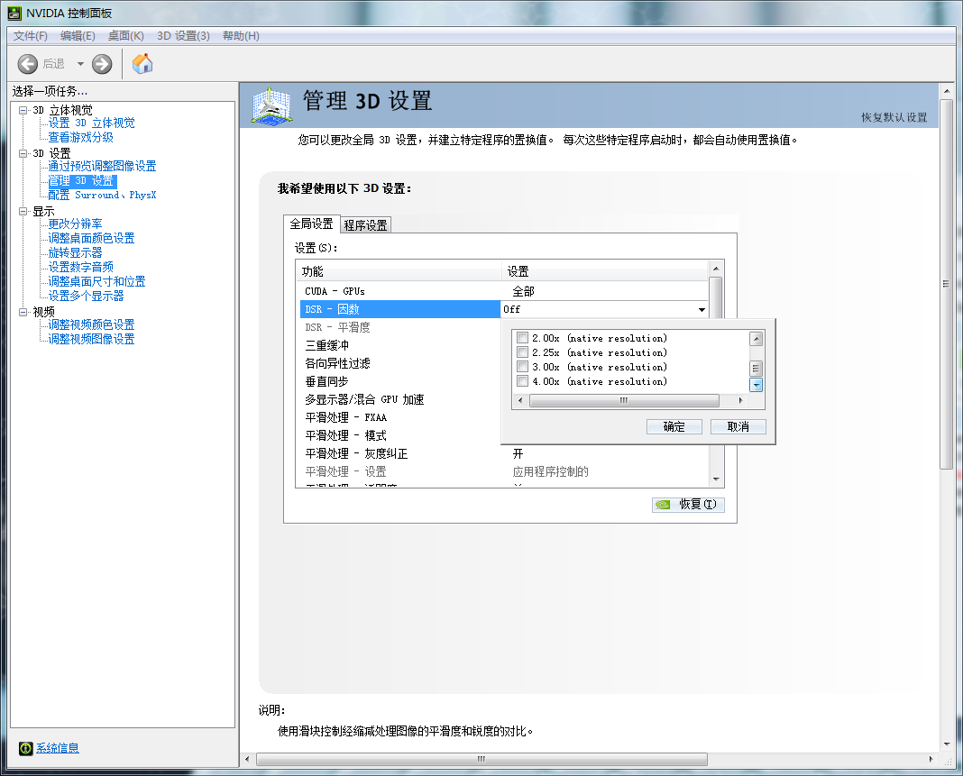Switch to the 程序设置 tab
The width and height of the screenshot is (963, 776).
[x=365, y=225]
